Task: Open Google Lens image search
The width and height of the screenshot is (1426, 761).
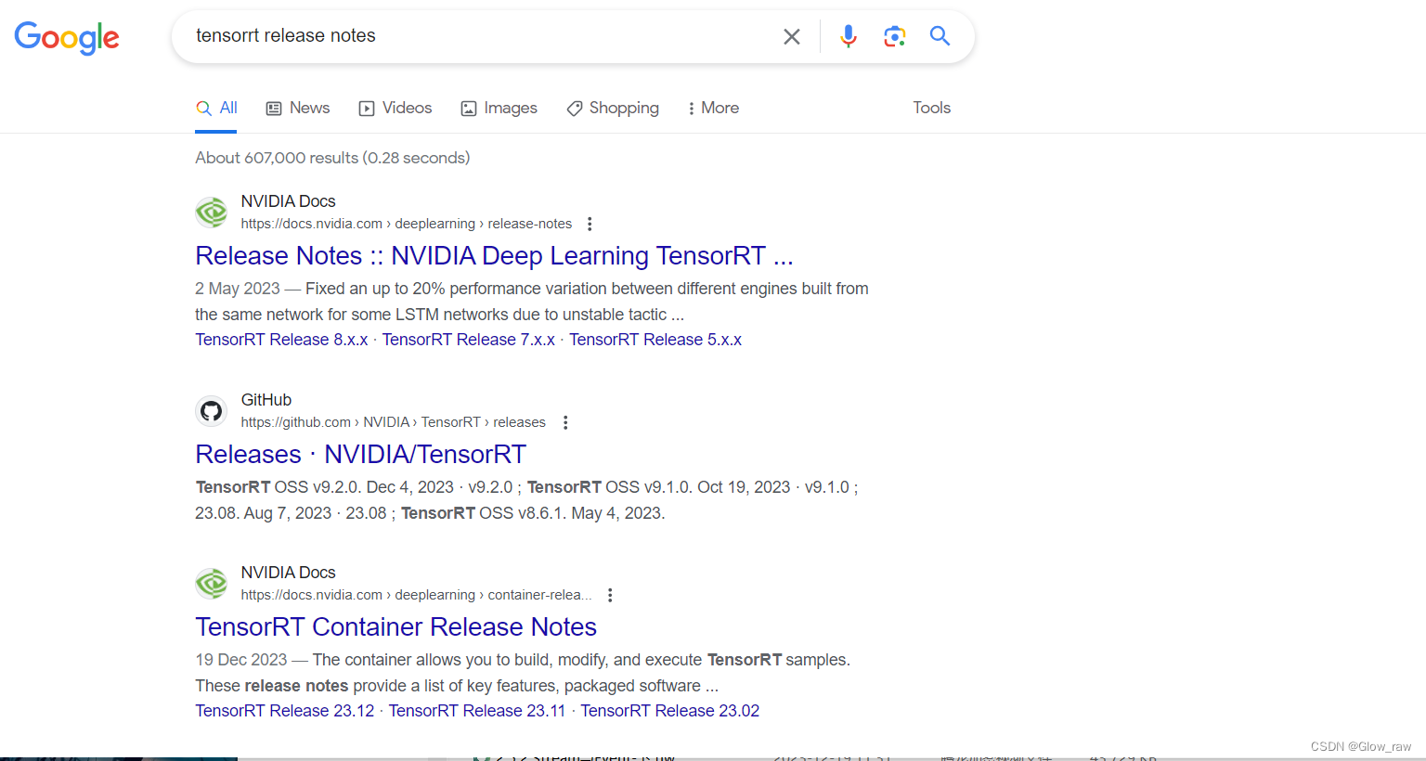Action: [894, 35]
